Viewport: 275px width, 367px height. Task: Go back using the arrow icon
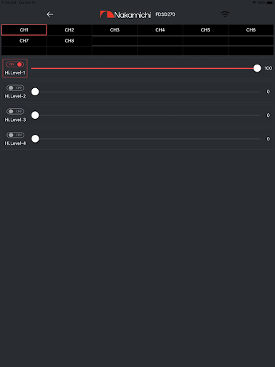[x=49, y=14]
